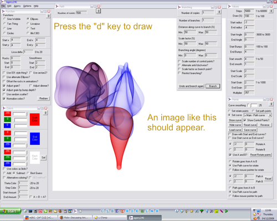The width and height of the screenshot is (277, 221).
Task: Click the Branching panel collapse icon
Action: pyautogui.click(x=219, y=12)
